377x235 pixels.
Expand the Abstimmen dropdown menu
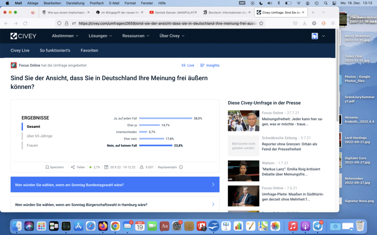pyautogui.click(x=65, y=36)
